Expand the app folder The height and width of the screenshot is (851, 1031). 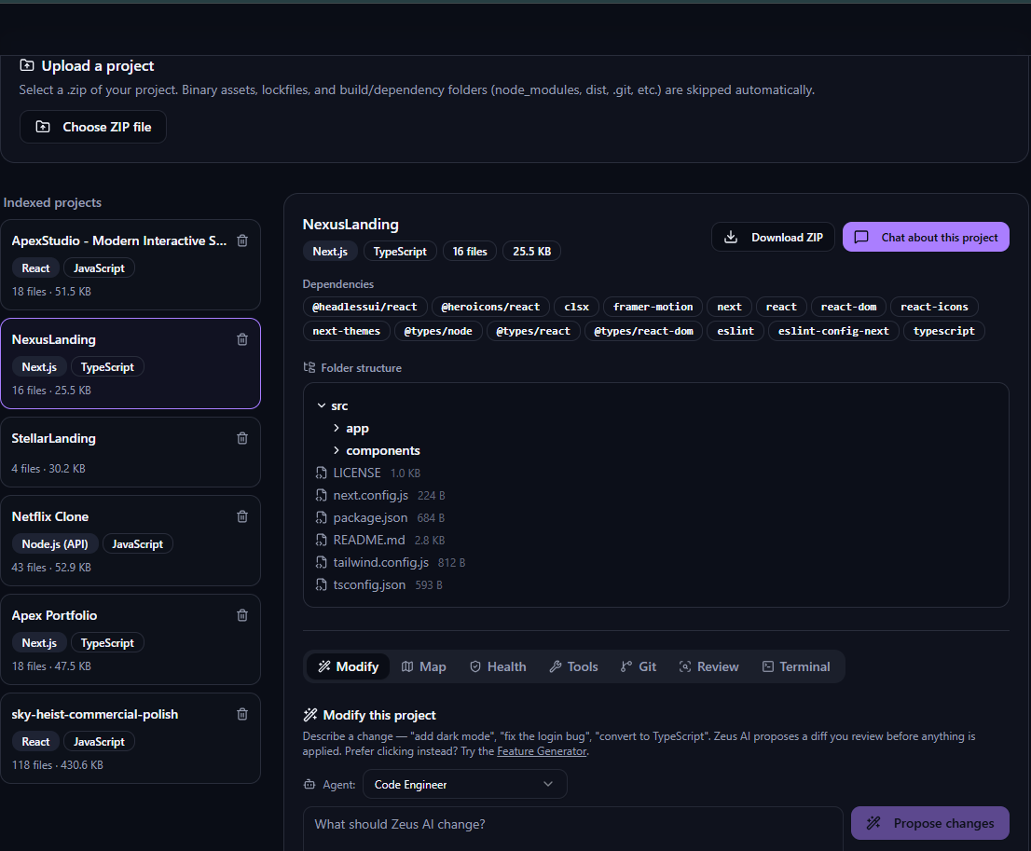[336, 428]
